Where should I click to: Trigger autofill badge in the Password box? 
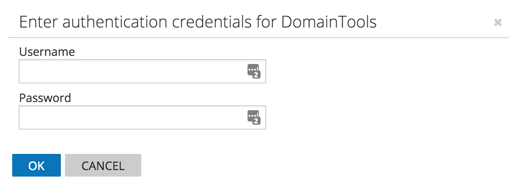coord(254,117)
